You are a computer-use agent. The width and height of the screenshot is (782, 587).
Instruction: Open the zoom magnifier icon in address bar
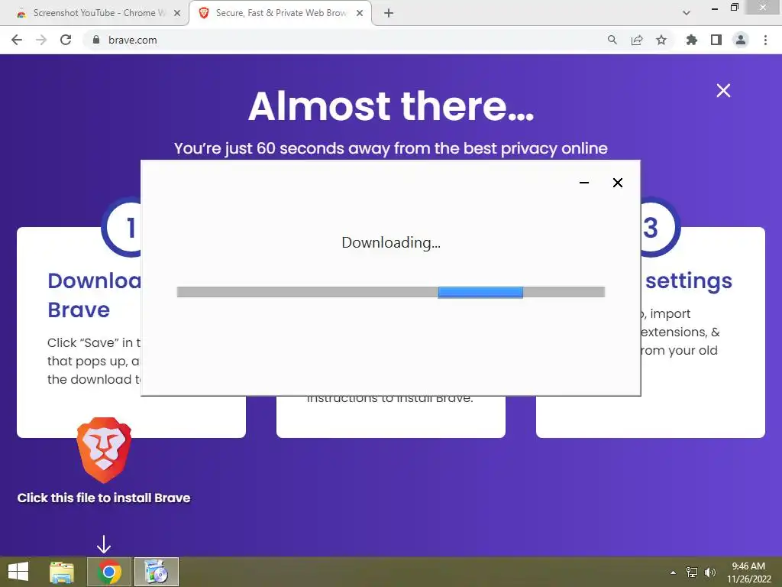612,40
